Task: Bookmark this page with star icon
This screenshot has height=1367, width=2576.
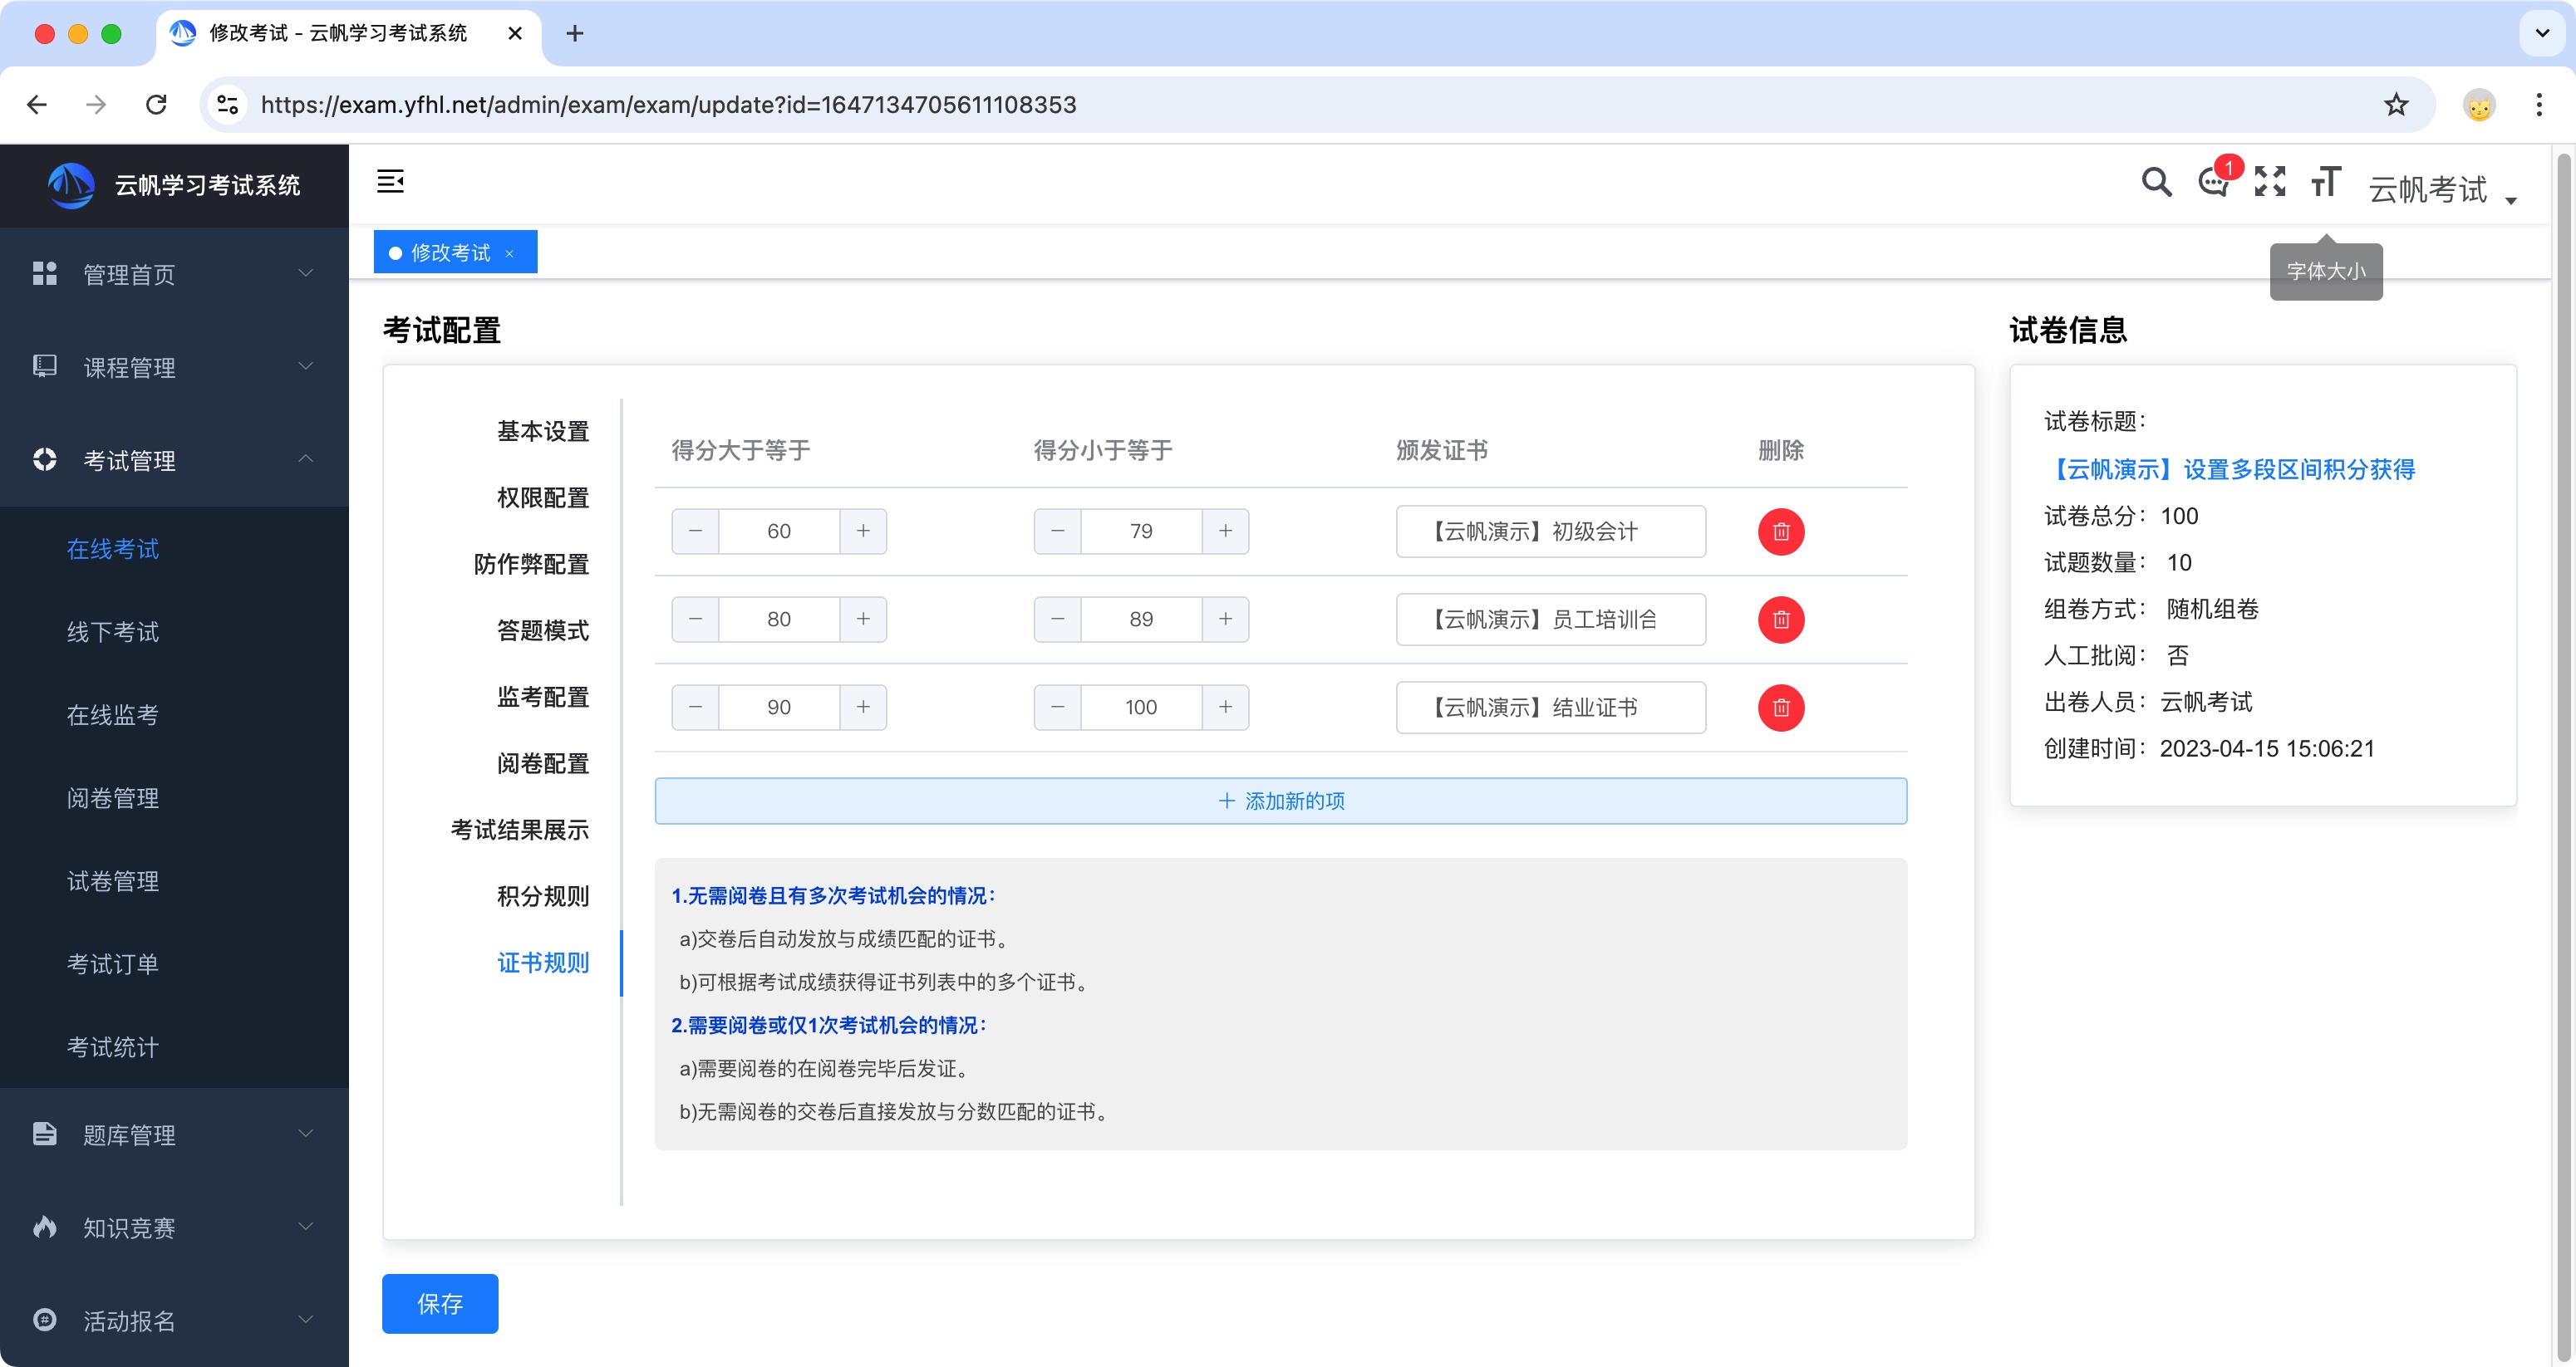Action: [2396, 105]
